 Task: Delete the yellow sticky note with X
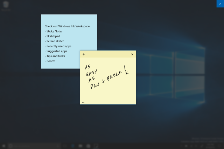(132, 54)
